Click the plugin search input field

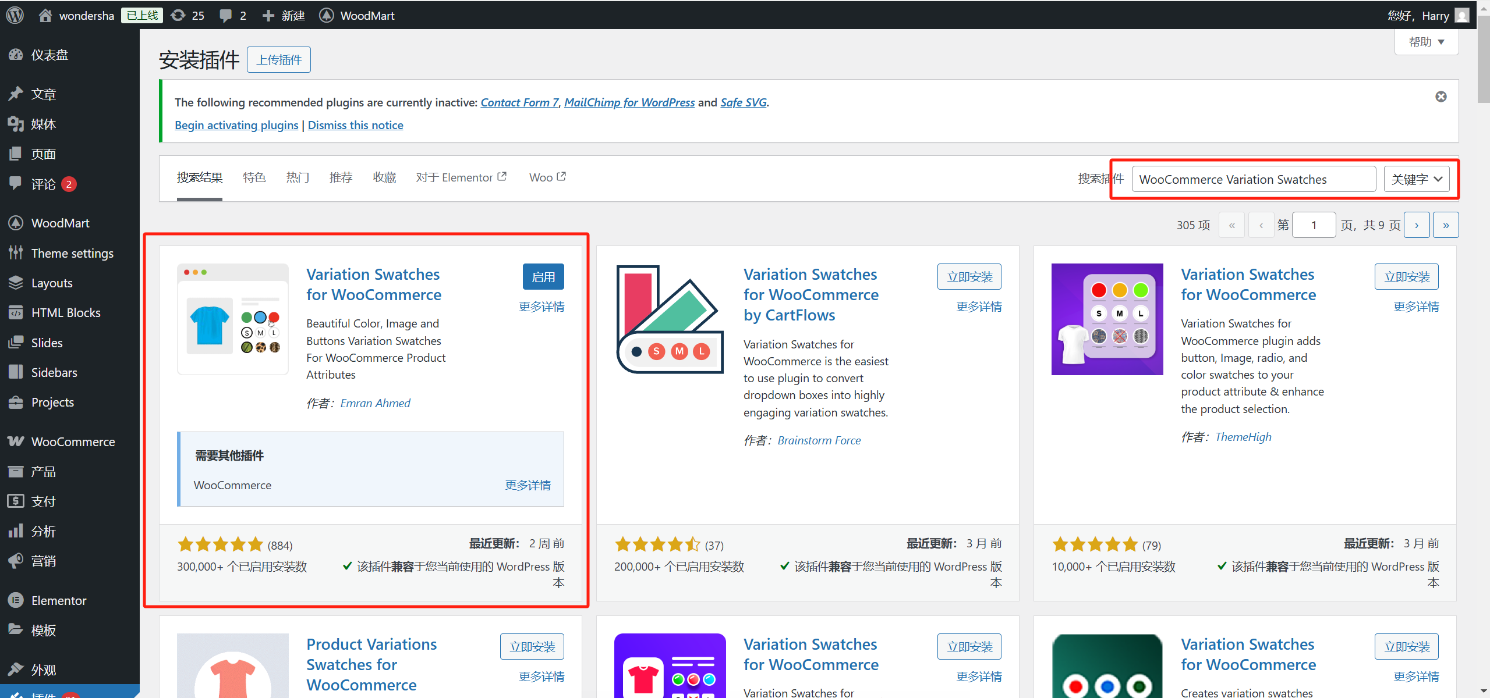point(1252,179)
